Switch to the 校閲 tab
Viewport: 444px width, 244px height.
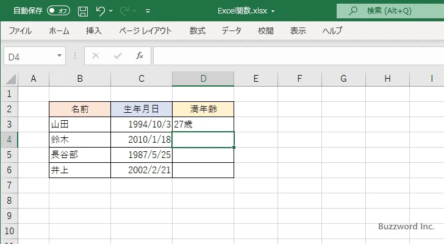(266, 30)
